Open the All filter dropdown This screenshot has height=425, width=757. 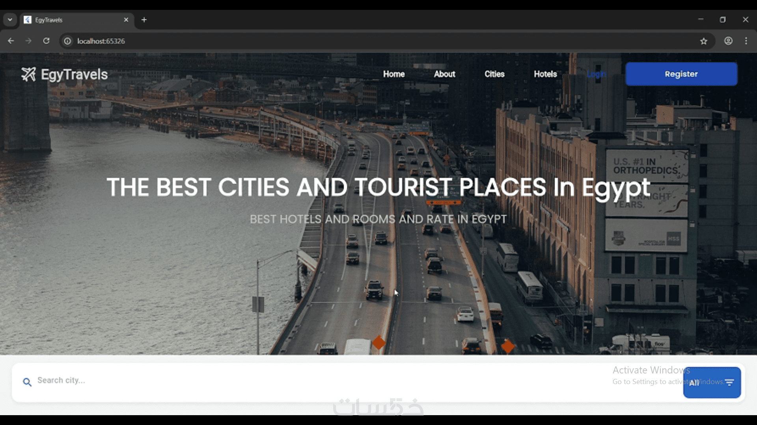[712, 382]
